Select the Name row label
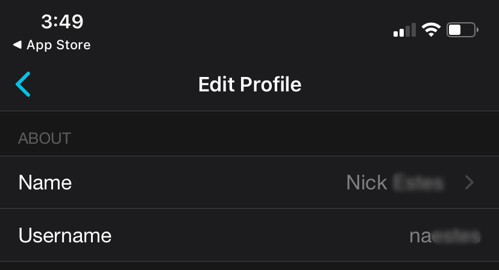 coord(45,183)
